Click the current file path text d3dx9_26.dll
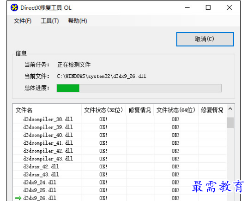 point(102,76)
